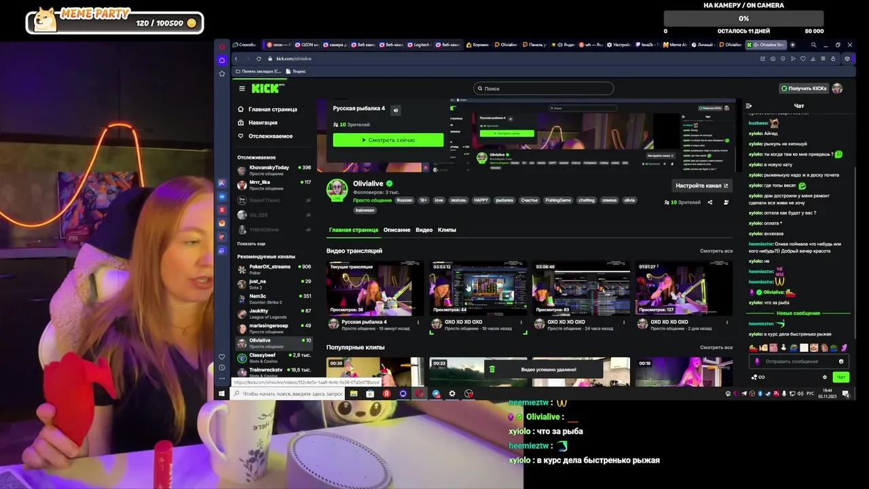Focus the Поиск search field
This screenshot has height=489, width=869.
[543, 88]
